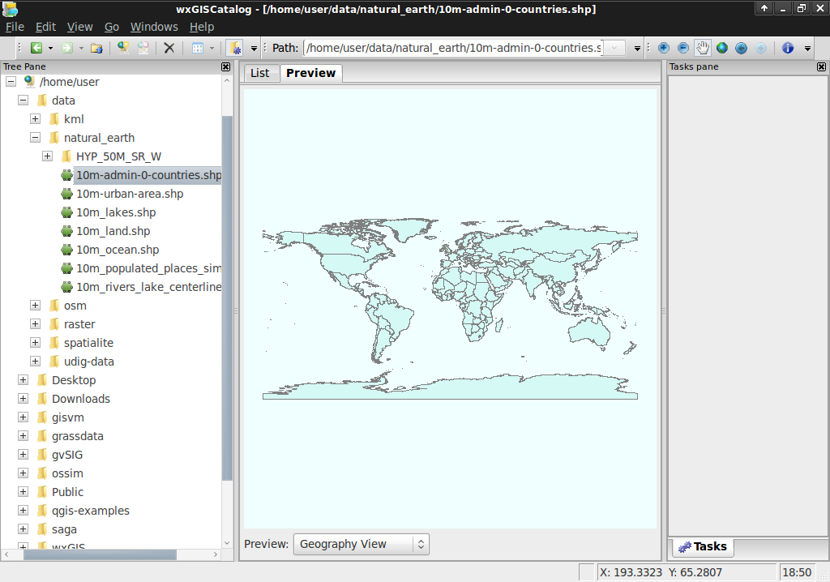Go to previous map extent
The height and width of the screenshot is (582, 830).
[x=742, y=47]
